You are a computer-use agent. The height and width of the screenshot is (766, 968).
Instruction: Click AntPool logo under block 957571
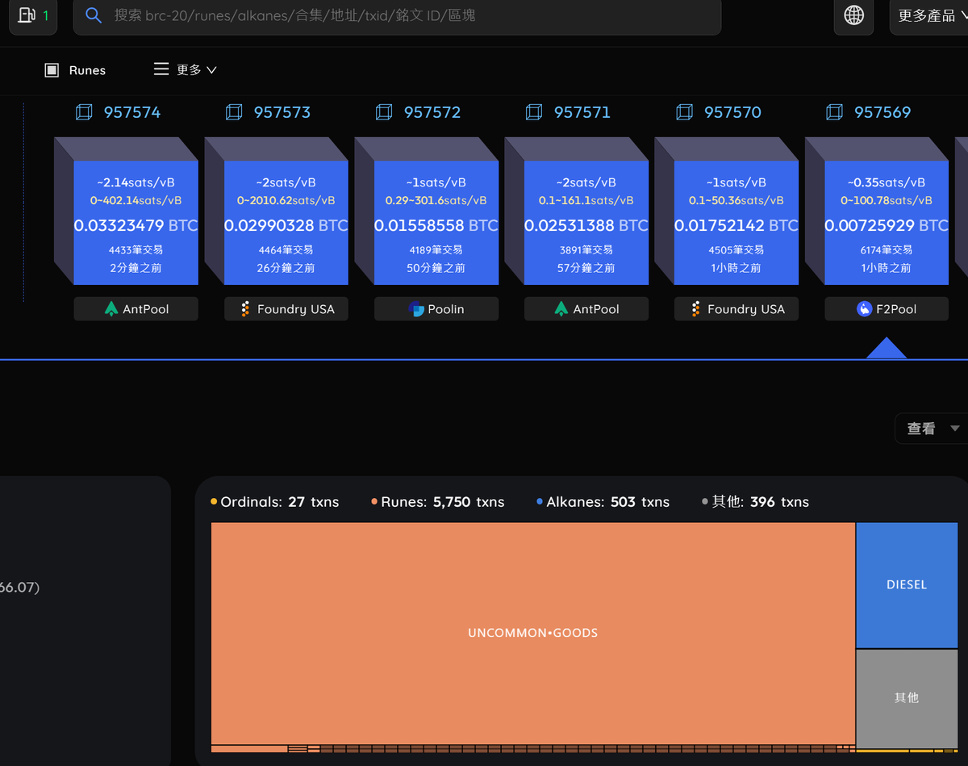[x=561, y=309]
